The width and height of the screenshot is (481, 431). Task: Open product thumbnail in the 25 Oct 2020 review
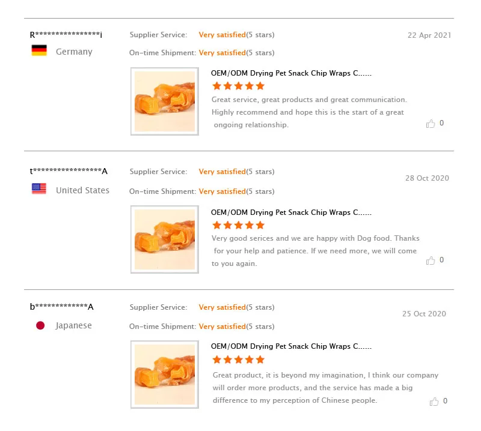click(x=165, y=375)
